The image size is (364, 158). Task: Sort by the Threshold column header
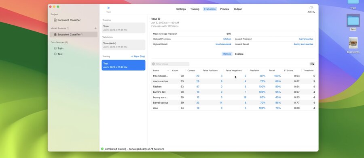[308, 71]
